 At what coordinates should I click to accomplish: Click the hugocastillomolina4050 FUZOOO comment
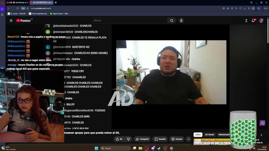click(x=85, y=110)
